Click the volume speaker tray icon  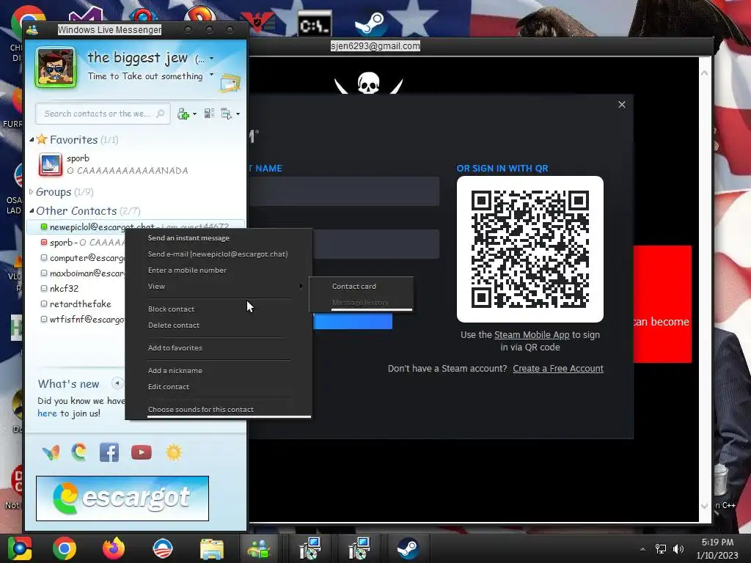[x=678, y=548]
